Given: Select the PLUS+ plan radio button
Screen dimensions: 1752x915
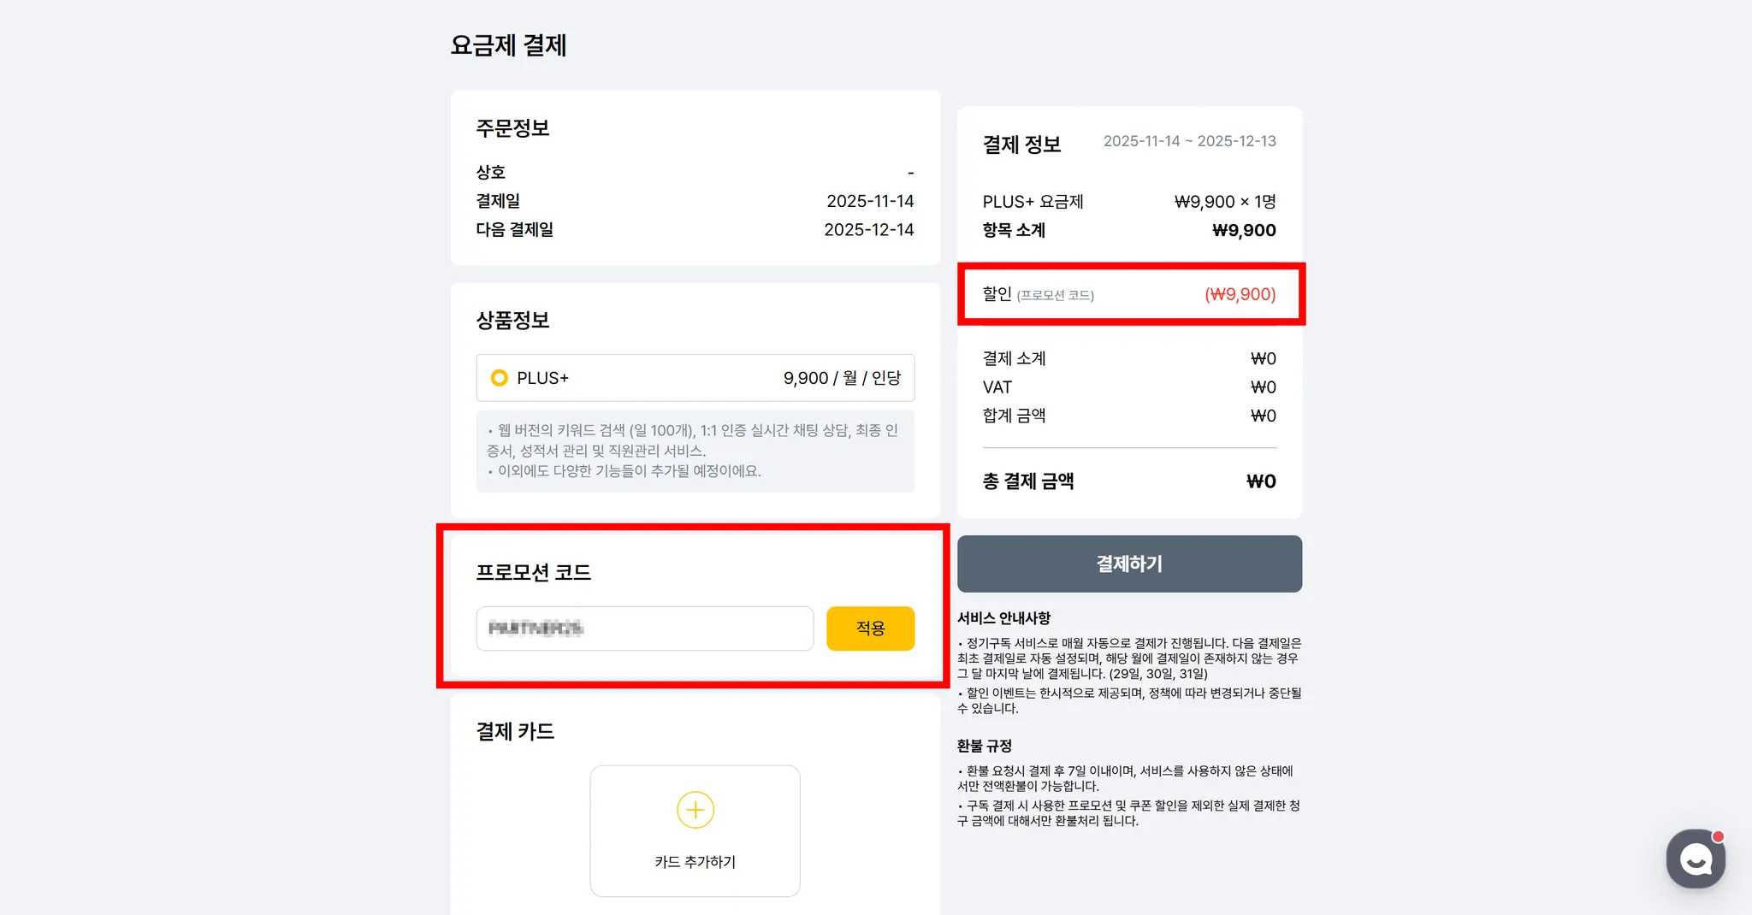Looking at the screenshot, I should 499,378.
